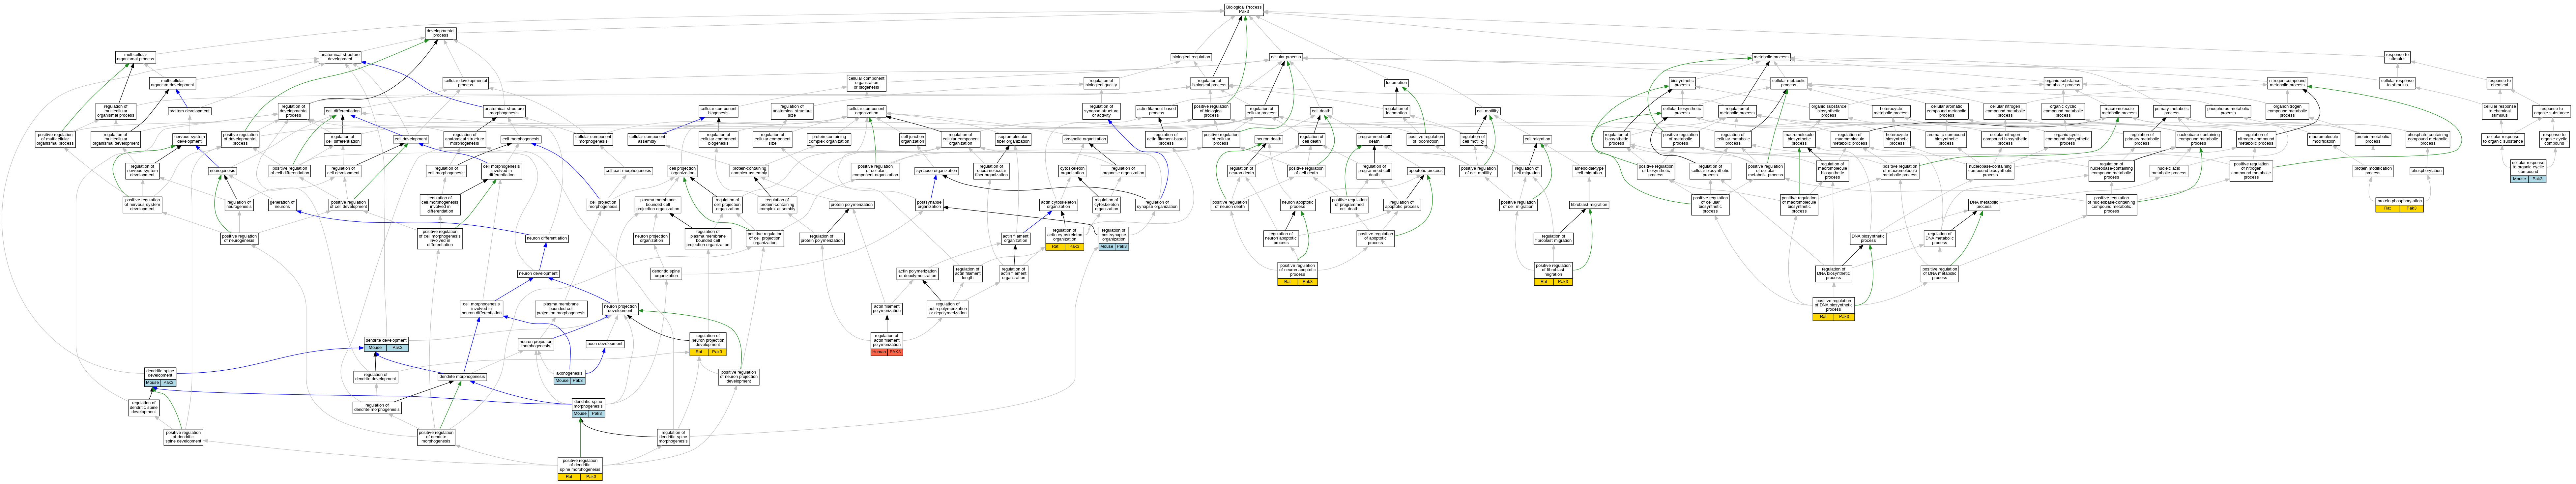The height and width of the screenshot is (484, 2576).
Task: Select the 'synapse organization' node box
Action: pyautogui.click(x=936, y=171)
